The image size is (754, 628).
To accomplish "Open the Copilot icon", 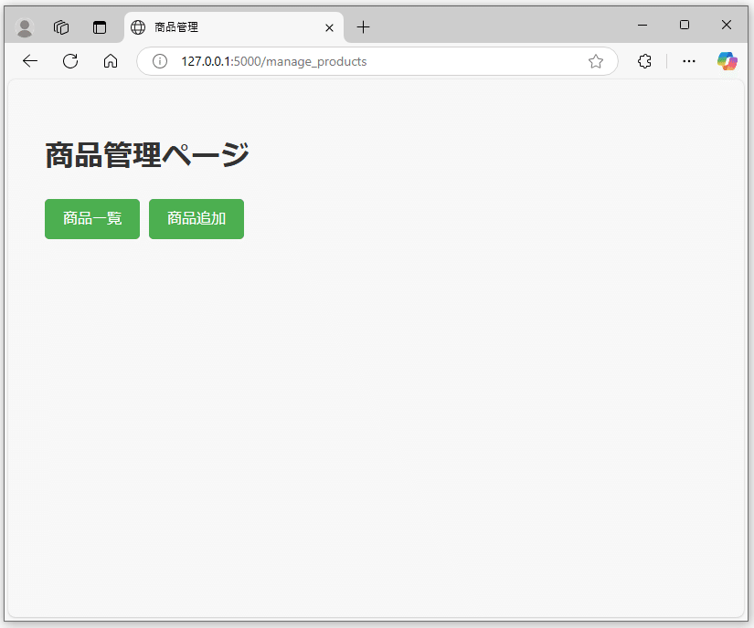I will click(x=727, y=61).
